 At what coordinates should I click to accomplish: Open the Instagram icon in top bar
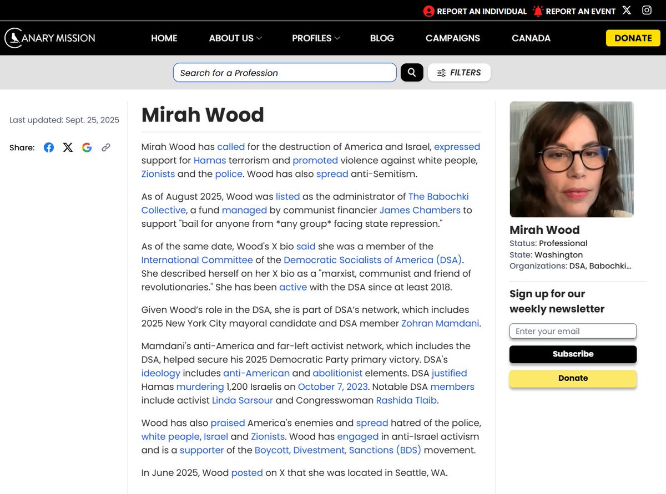click(x=647, y=11)
